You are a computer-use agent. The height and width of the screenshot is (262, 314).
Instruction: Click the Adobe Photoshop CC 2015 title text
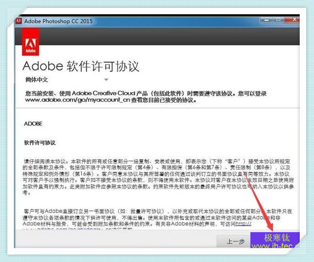coord(58,21)
